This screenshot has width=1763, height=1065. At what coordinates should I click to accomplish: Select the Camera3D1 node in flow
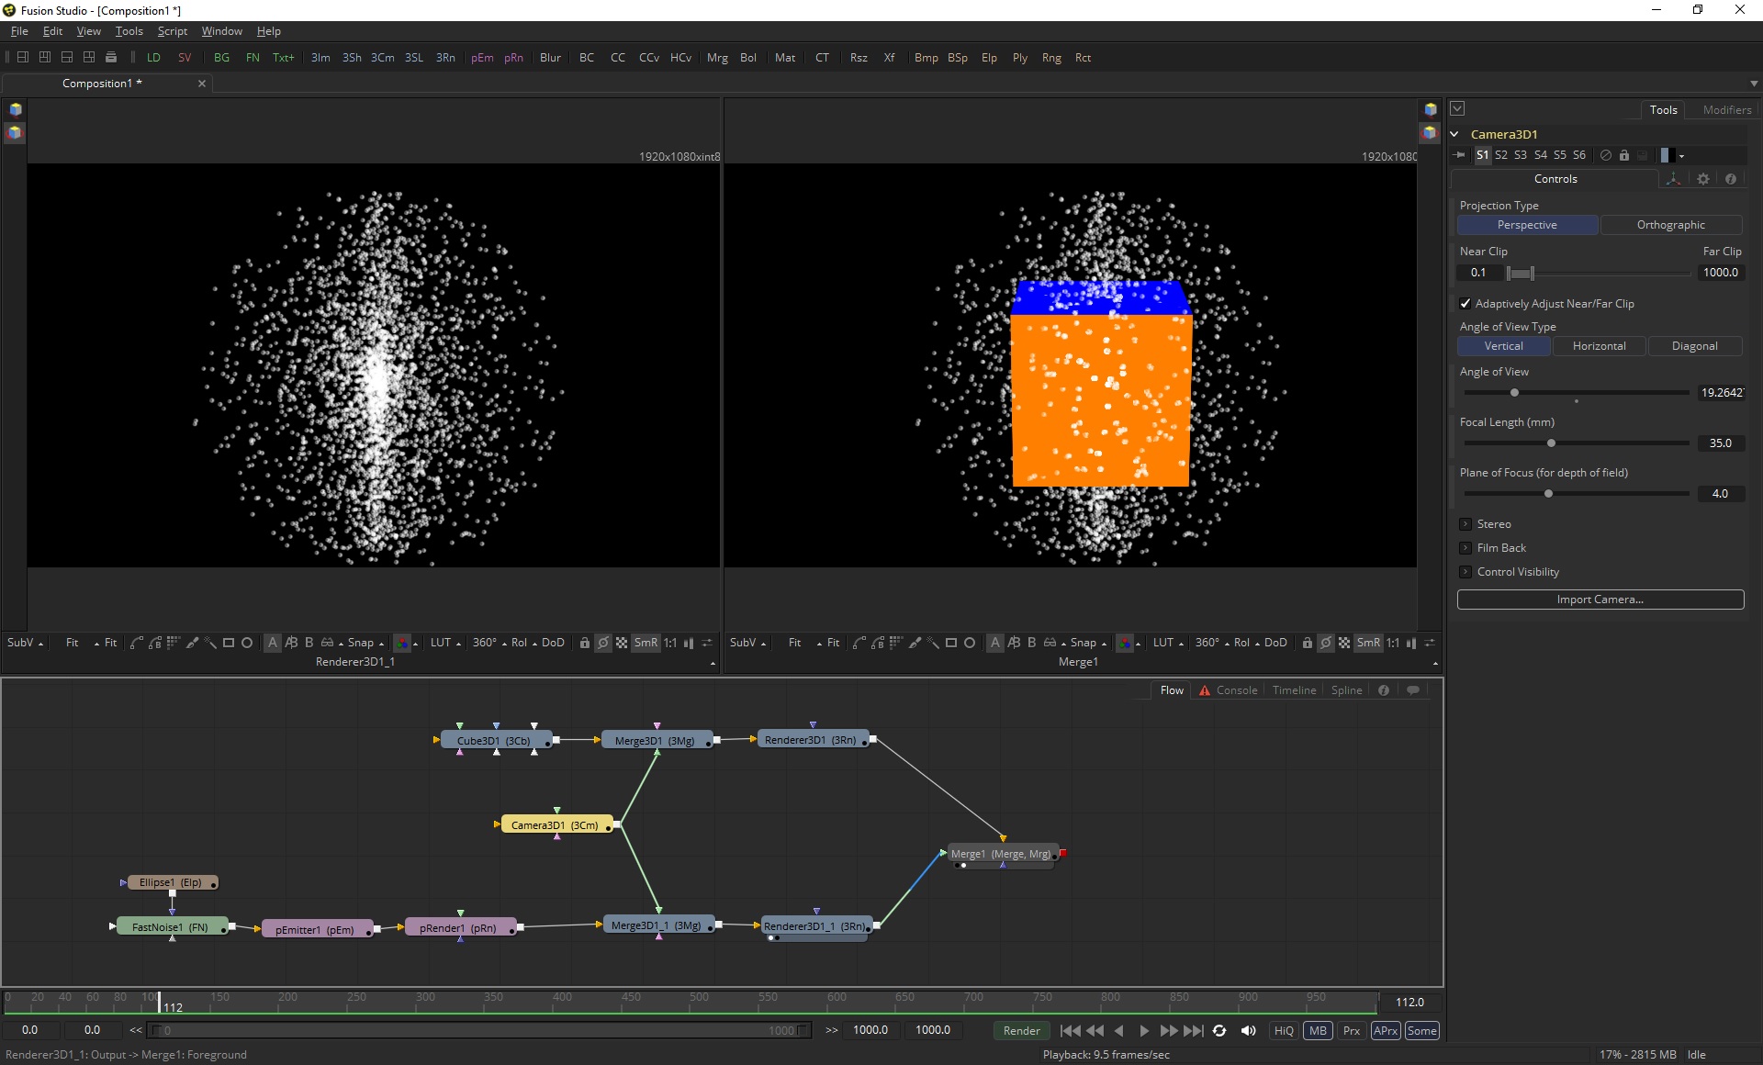(x=555, y=825)
